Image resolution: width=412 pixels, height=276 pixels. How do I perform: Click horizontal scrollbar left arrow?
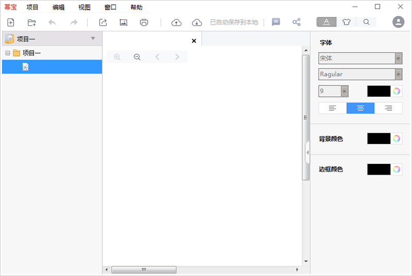[x=107, y=269]
